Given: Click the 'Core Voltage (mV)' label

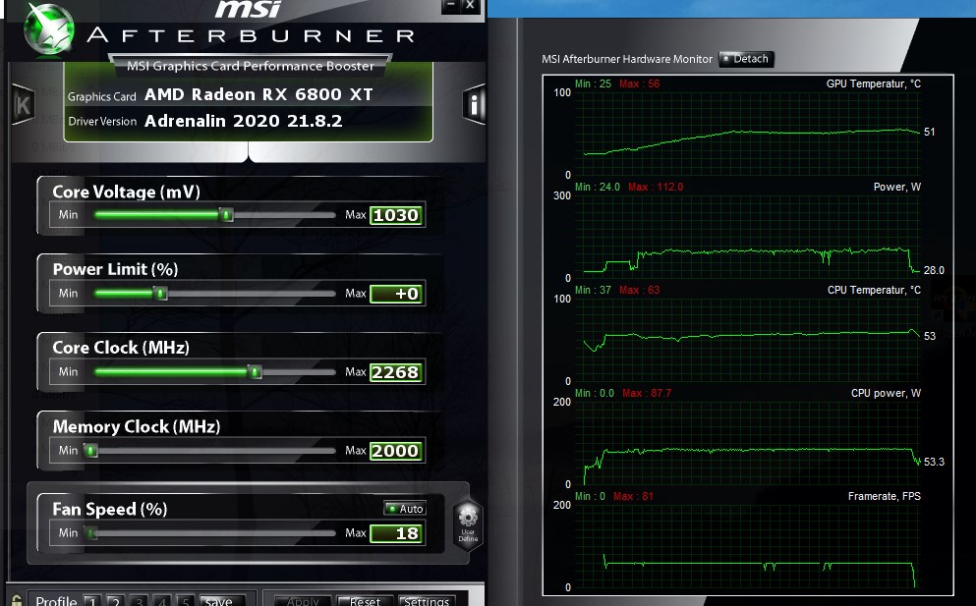Looking at the screenshot, I should (127, 192).
